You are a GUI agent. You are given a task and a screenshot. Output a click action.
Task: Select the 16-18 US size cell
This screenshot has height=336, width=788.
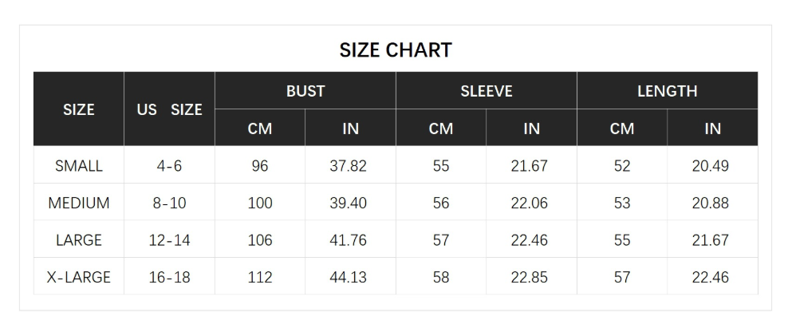[x=169, y=277]
